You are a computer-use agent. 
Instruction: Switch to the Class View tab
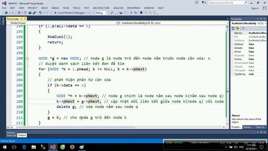click(x=260, y=127)
